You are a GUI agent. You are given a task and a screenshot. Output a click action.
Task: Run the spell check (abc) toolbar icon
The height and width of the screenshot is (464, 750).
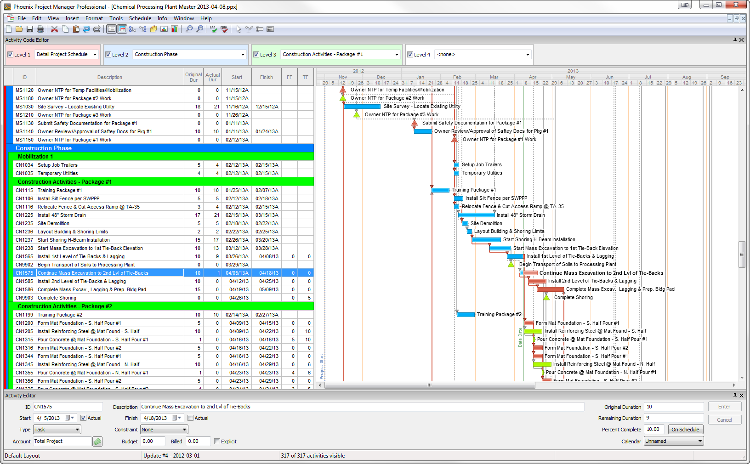(x=213, y=29)
